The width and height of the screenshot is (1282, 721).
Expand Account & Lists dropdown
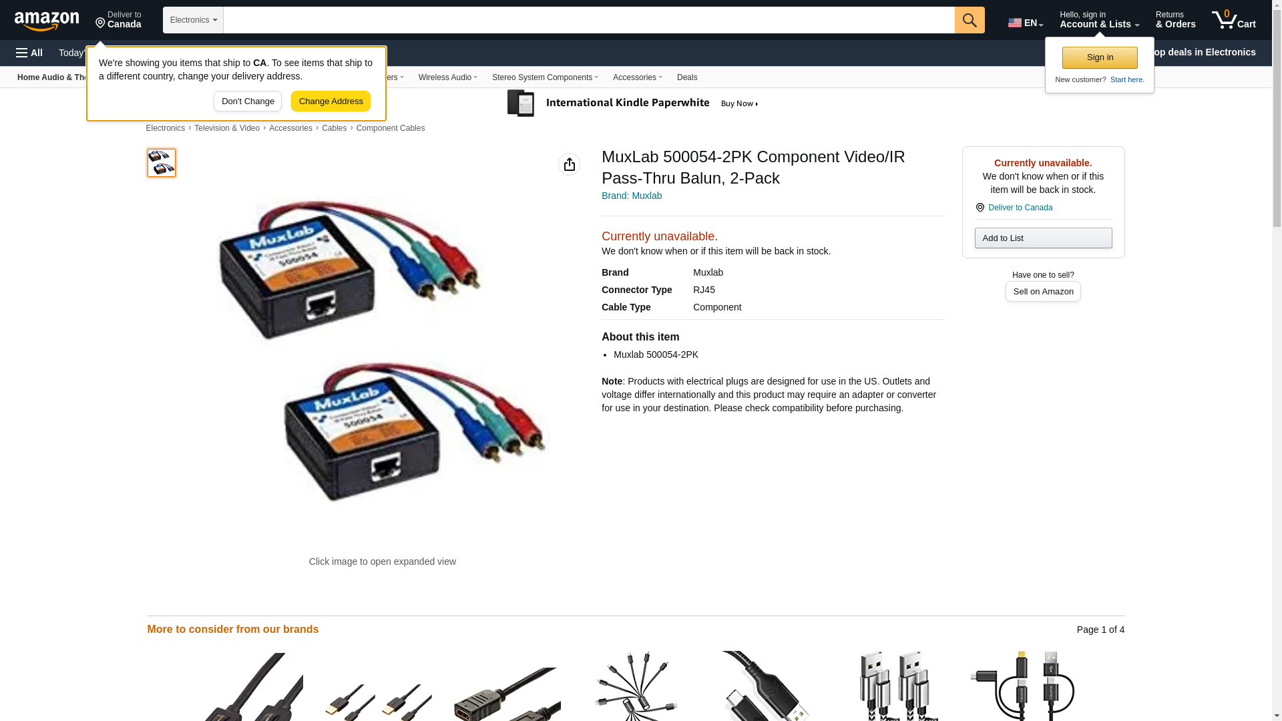pos(1099,20)
